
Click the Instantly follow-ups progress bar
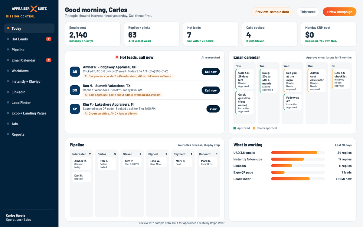pyautogui.click(x=298, y=159)
